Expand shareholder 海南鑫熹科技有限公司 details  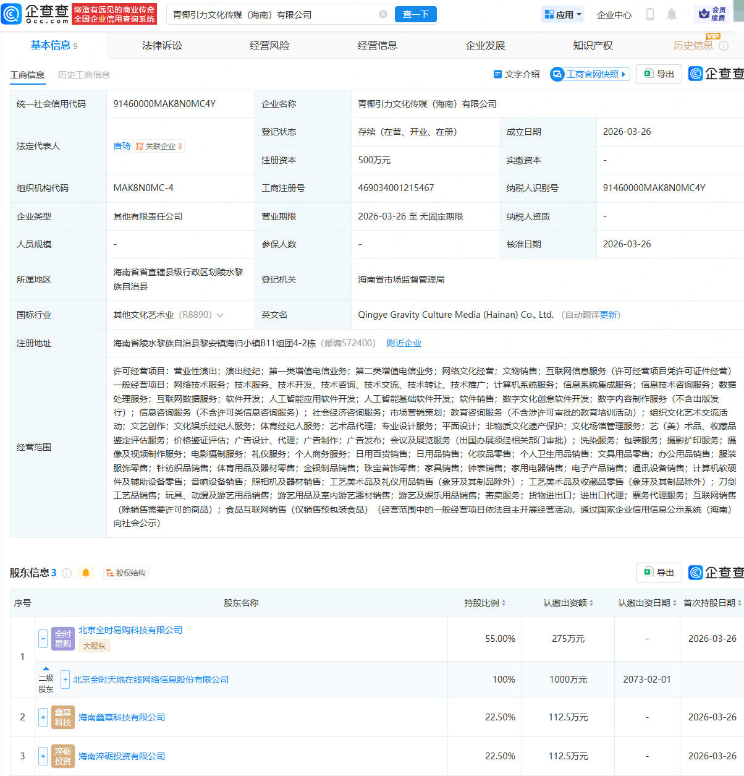pyautogui.click(x=42, y=717)
